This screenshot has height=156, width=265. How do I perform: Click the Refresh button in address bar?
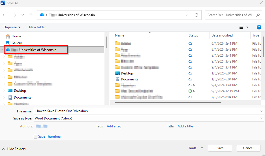tap(196, 15)
